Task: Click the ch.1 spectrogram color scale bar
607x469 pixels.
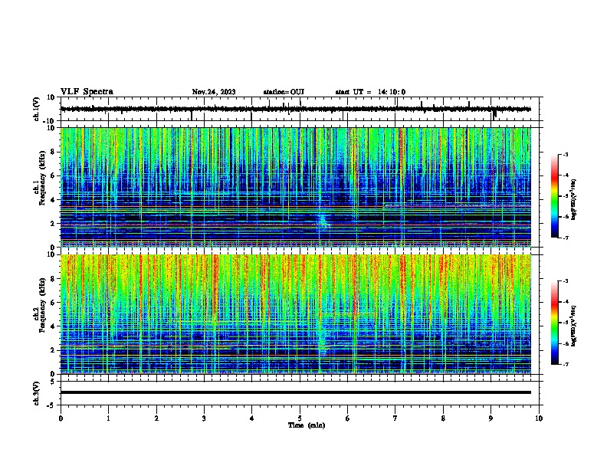Action: pos(555,196)
